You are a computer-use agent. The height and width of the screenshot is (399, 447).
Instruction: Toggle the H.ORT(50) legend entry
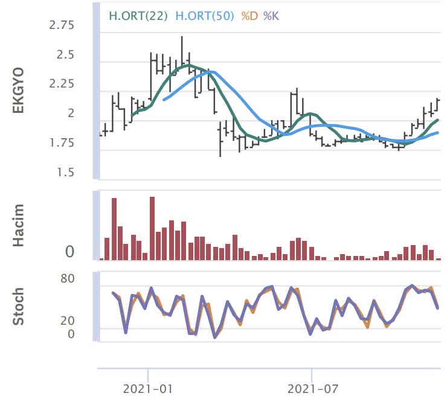pos(205,16)
